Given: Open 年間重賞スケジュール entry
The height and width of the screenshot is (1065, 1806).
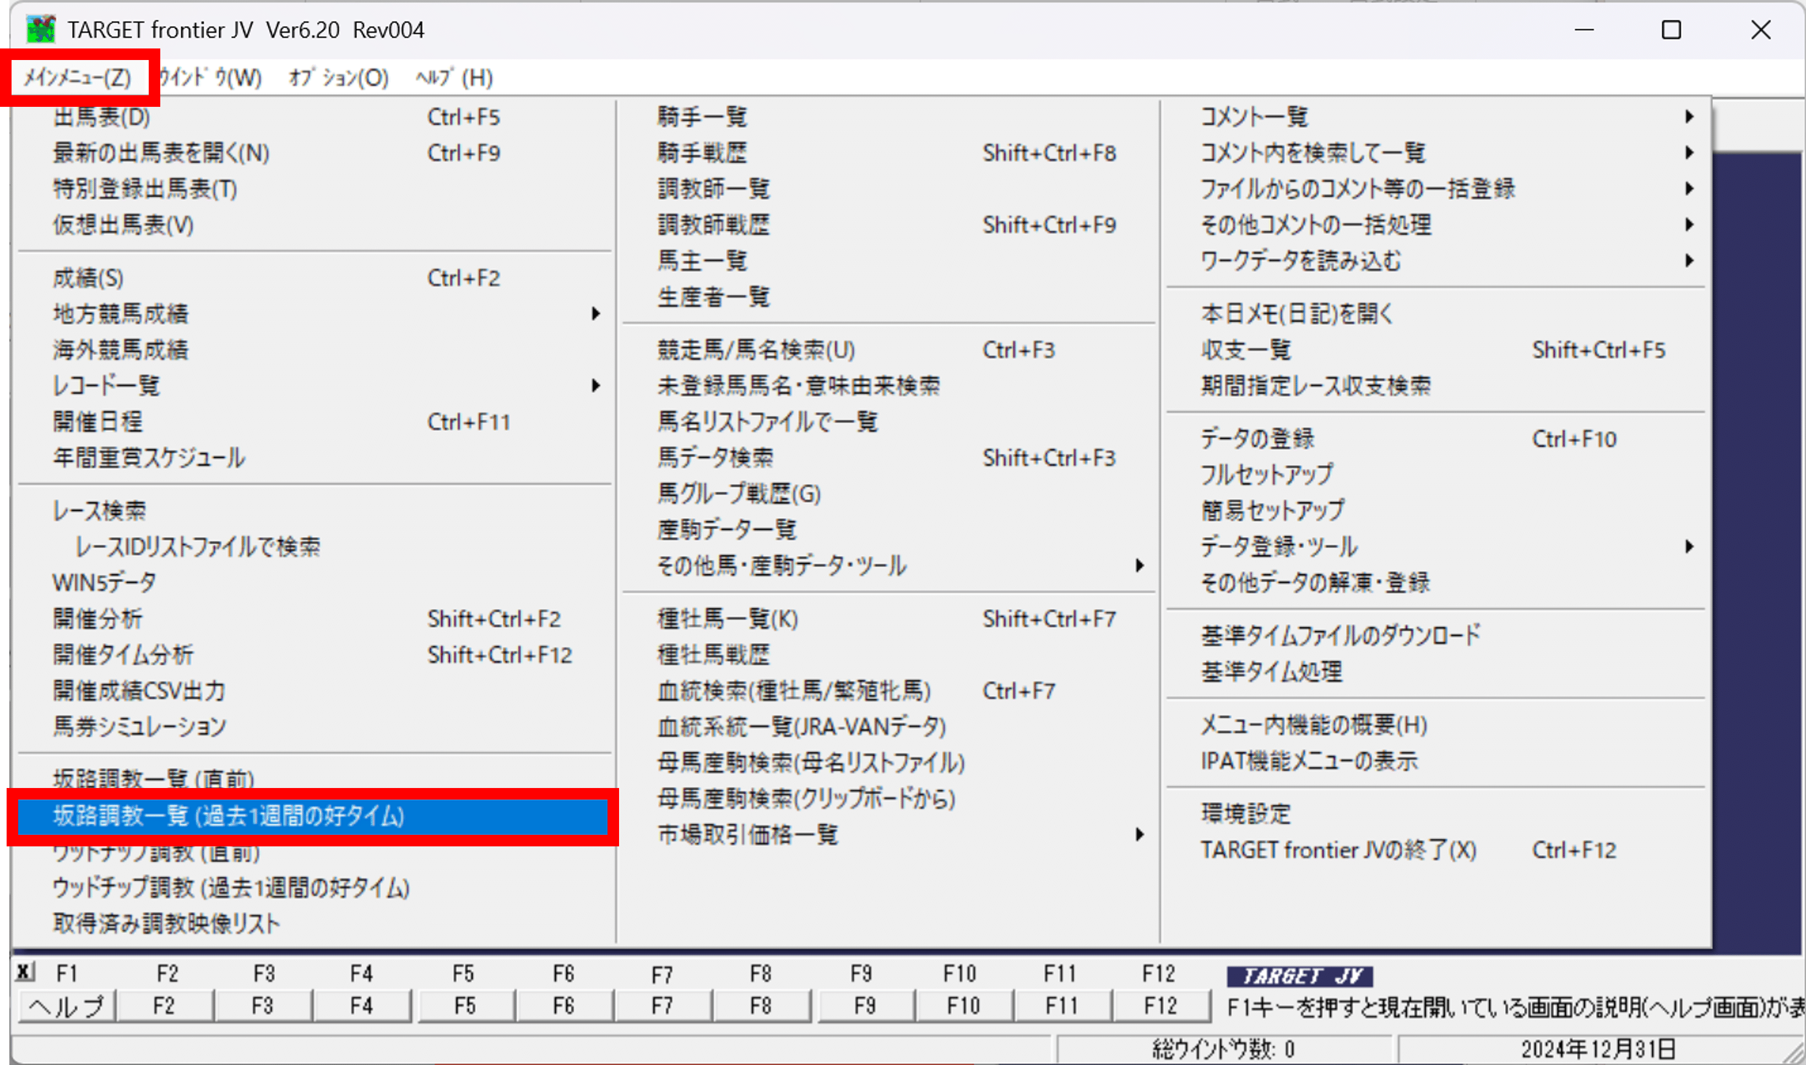Looking at the screenshot, I should [x=314, y=457].
